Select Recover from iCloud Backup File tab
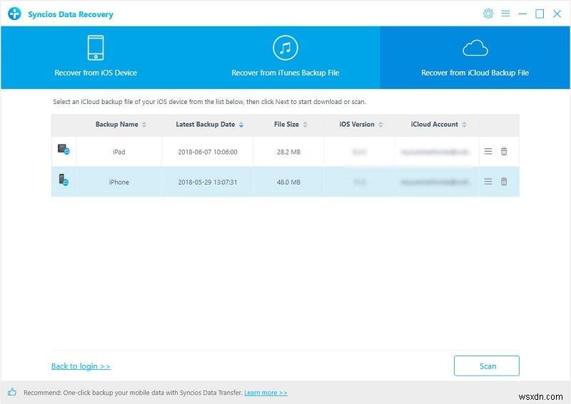This screenshot has height=404, width=571. click(x=475, y=58)
